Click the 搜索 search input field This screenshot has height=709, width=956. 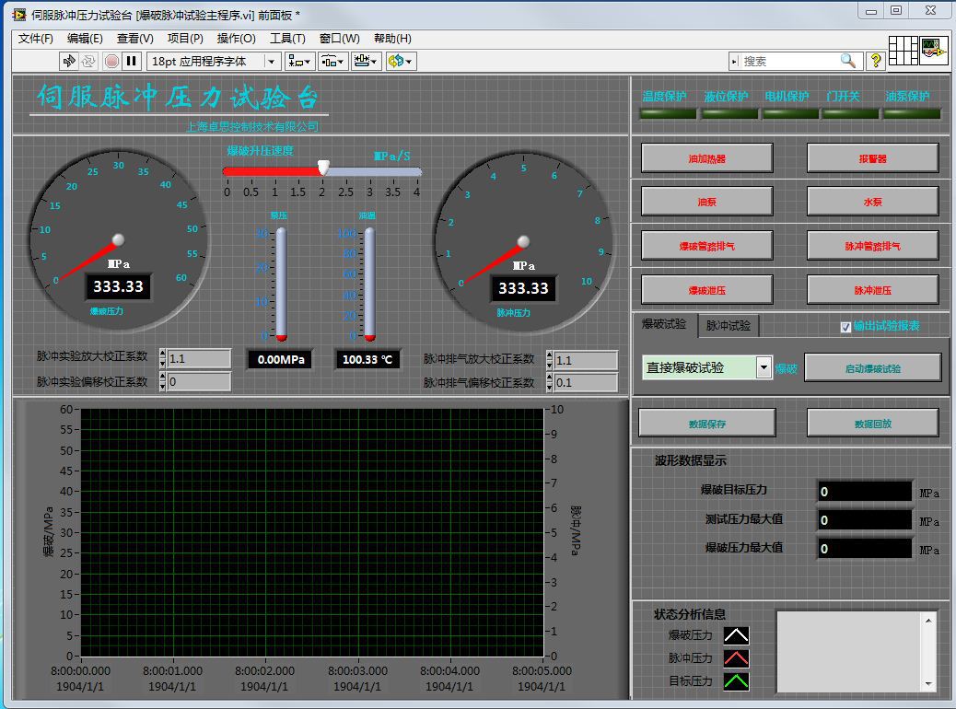click(789, 61)
